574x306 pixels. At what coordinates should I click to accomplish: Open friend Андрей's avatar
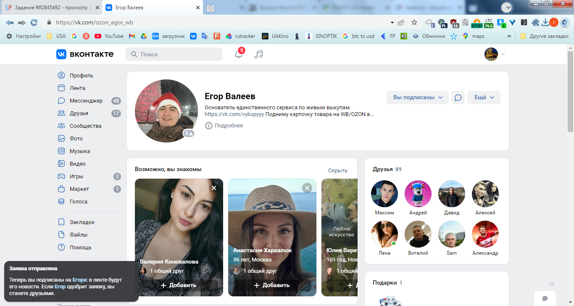pyautogui.click(x=418, y=194)
